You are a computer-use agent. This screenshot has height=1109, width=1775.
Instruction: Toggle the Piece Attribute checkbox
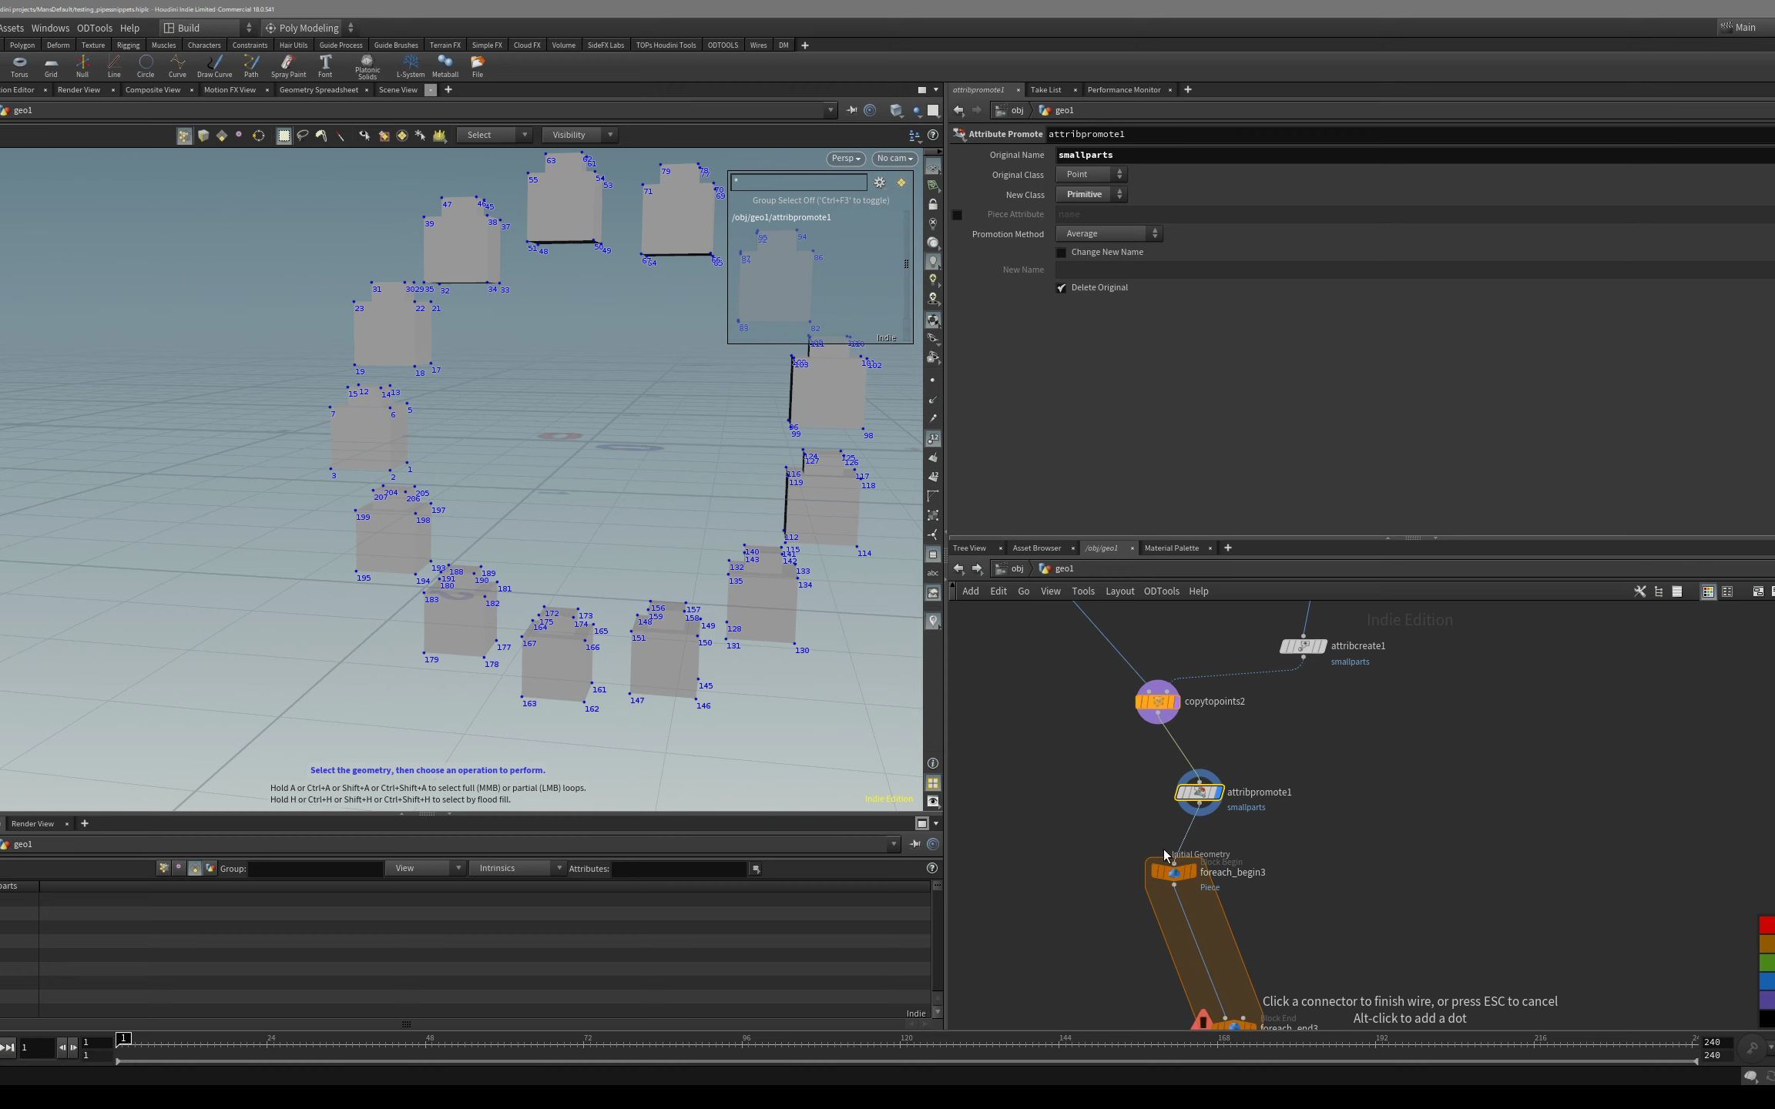tap(958, 215)
